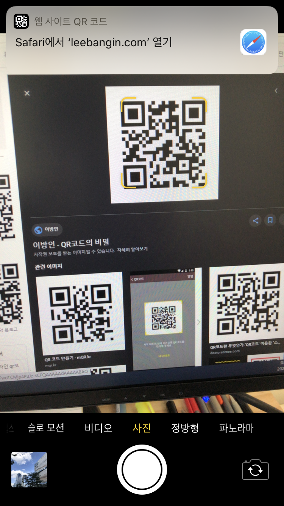Flip the camera with rotate icon
The width and height of the screenshot is (284, 506).
[x=255, y=470]
